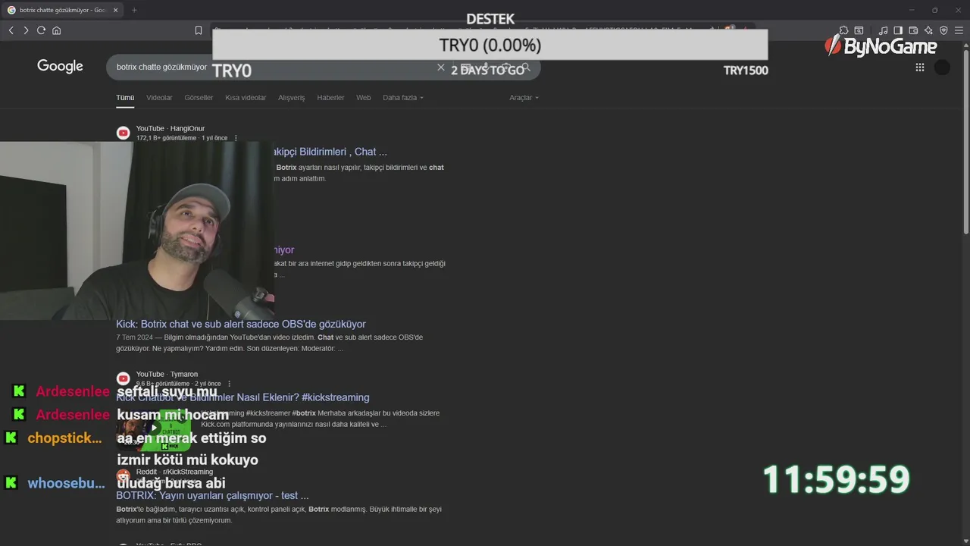Screen dimensions: 970x546
Task: Switch to the 'Görseller' tab
Action: click(199, 97)
